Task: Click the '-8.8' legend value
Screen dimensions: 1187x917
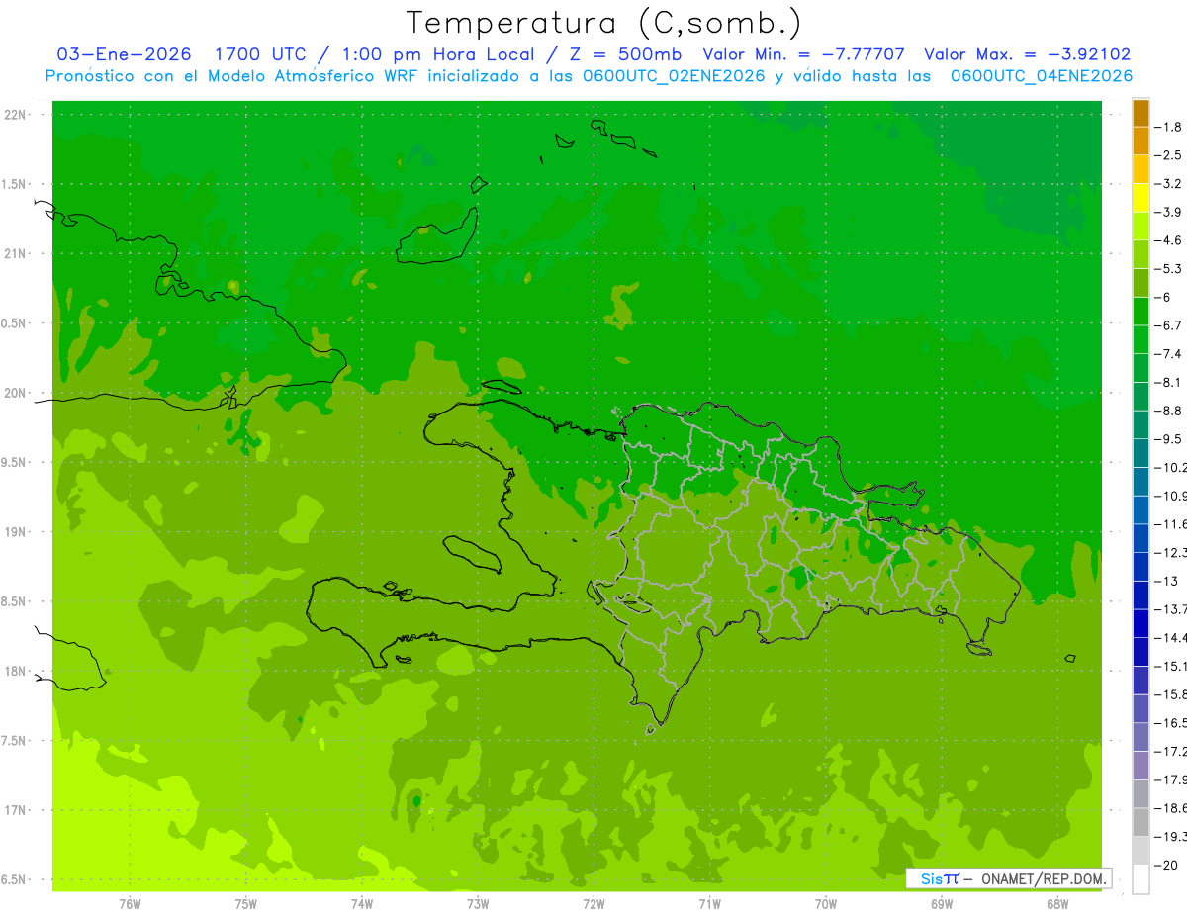Action: 1170,411
